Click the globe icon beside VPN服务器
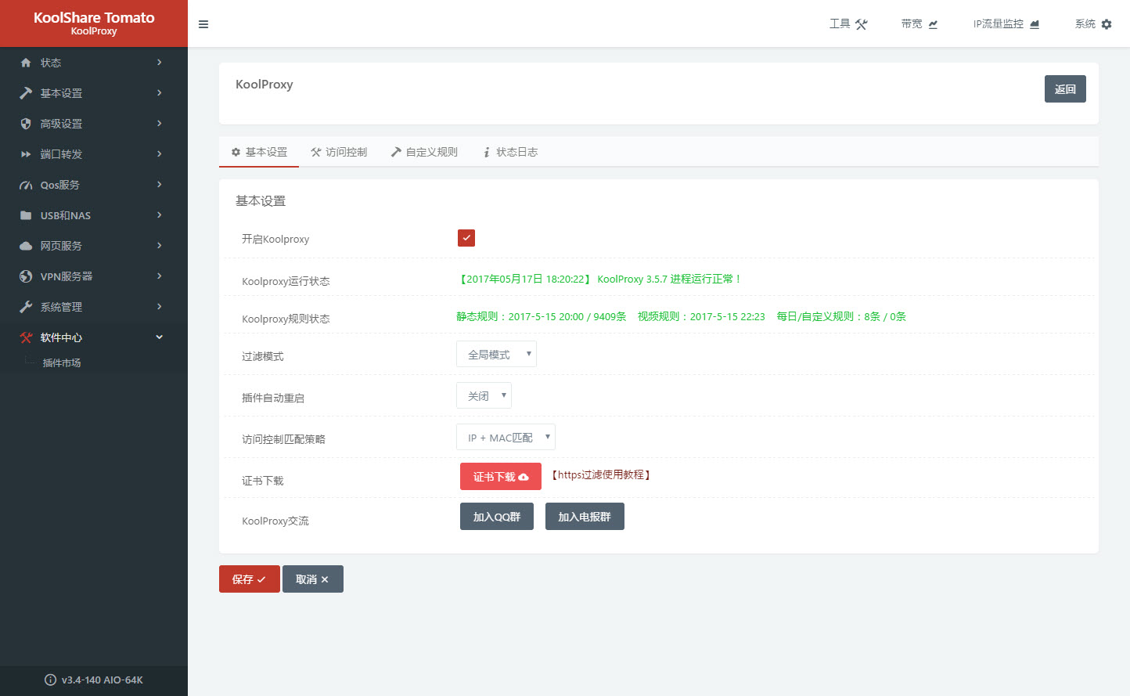1130x696 pixels. click(x=26, y=276)
